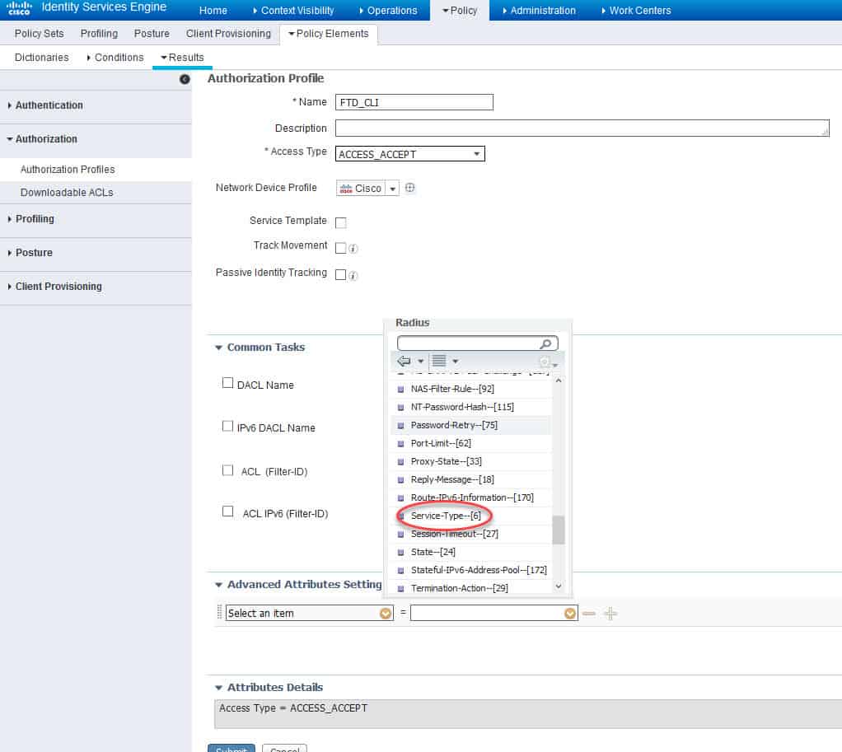Image resolution: width=842 pixels, height=752 pixels.
Task: Open Authorization Profiles in sidebar
Action: point(68,170)
